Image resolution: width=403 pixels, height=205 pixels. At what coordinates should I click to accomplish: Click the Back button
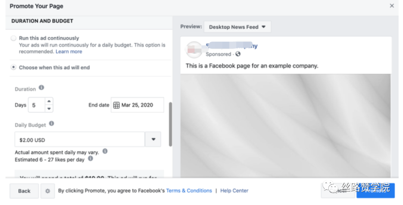24,191
